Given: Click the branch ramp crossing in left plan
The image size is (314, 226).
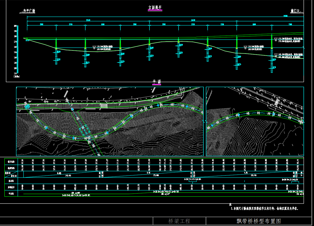Looking at the screenshot, I should 81,127.
